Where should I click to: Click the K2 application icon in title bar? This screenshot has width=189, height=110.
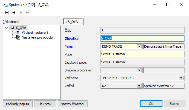tap(5, 5)
